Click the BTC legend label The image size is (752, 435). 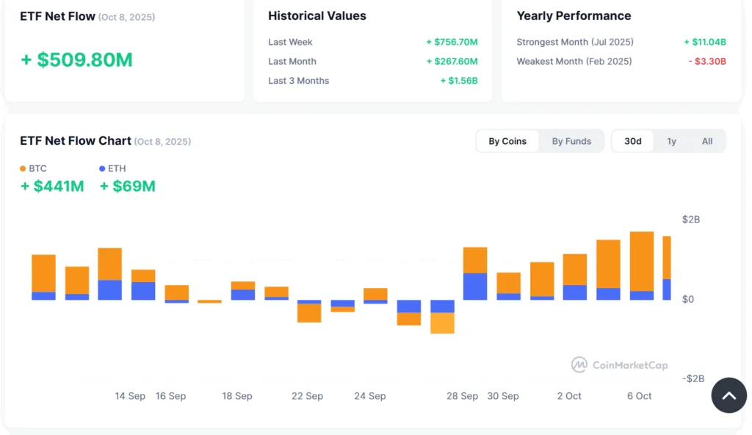(x=37, y=169)
